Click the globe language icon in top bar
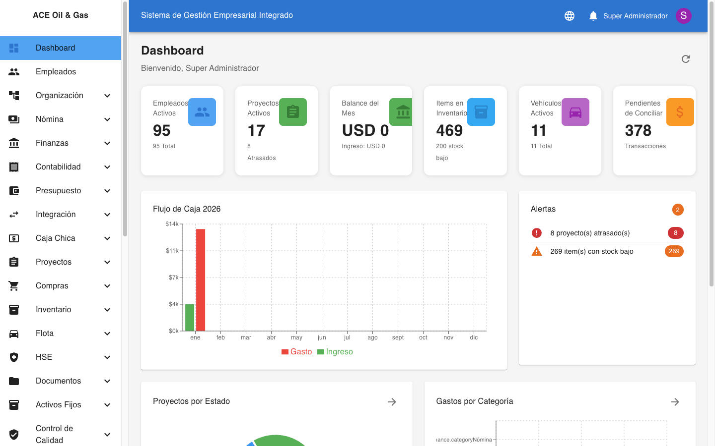 coord(570,15)
